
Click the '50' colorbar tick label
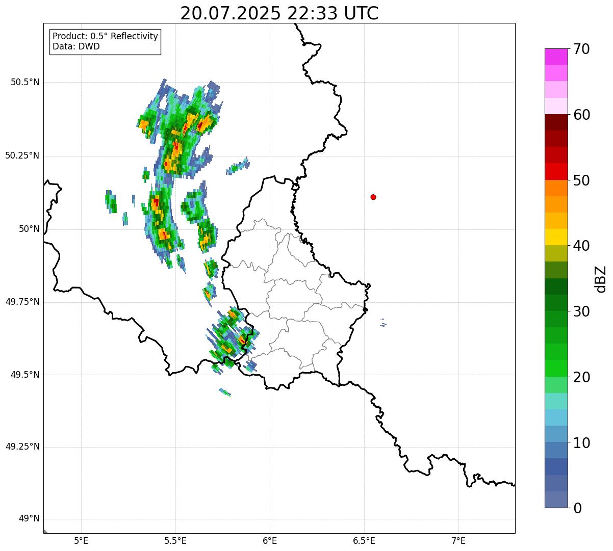(x=581, y=180)
